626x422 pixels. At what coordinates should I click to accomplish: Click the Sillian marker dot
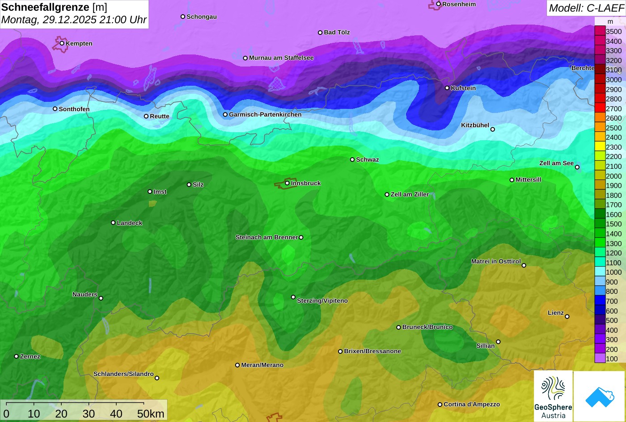498,342
